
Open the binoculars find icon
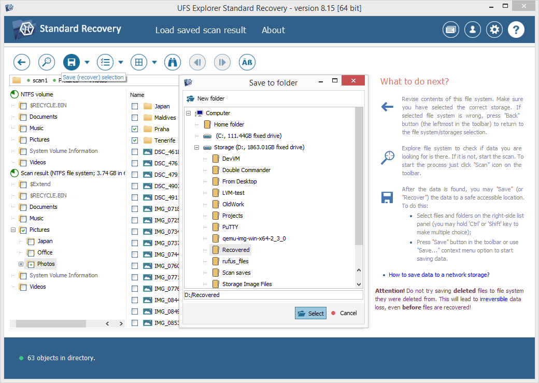(x=173, y=62)
